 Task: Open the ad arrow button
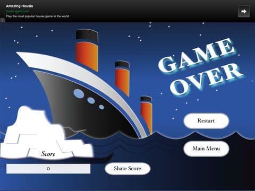tap(244, 12)
